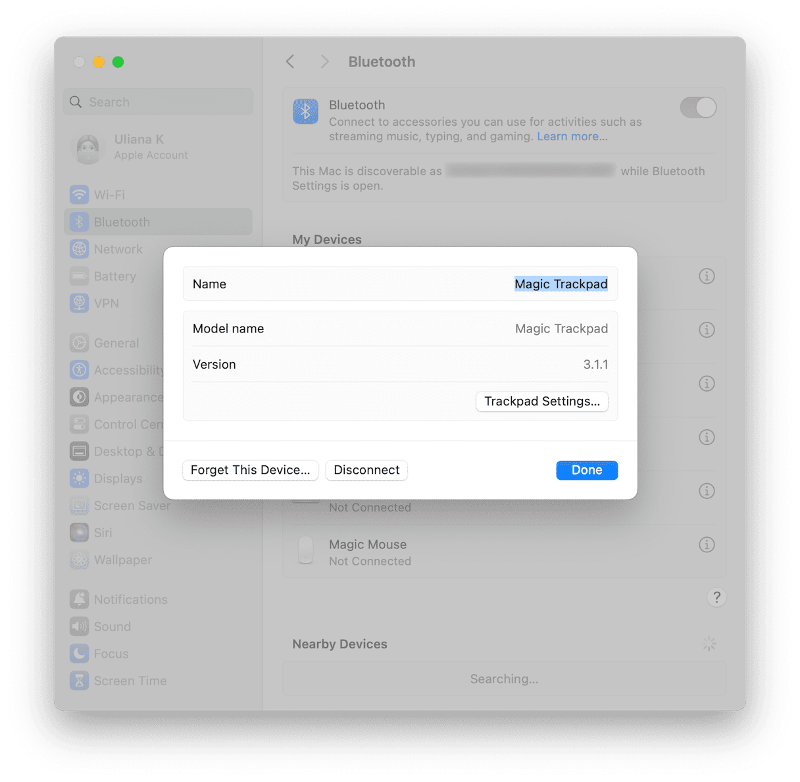
Task: Click the info icon for Magic Mouse
Action: [x=707, y=544]
